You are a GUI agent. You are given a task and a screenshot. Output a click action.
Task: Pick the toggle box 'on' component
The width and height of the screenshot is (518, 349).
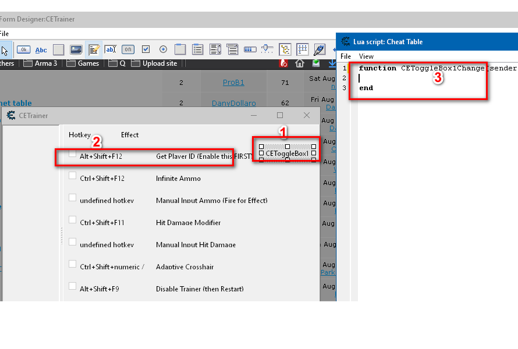[x=128, y=49]
